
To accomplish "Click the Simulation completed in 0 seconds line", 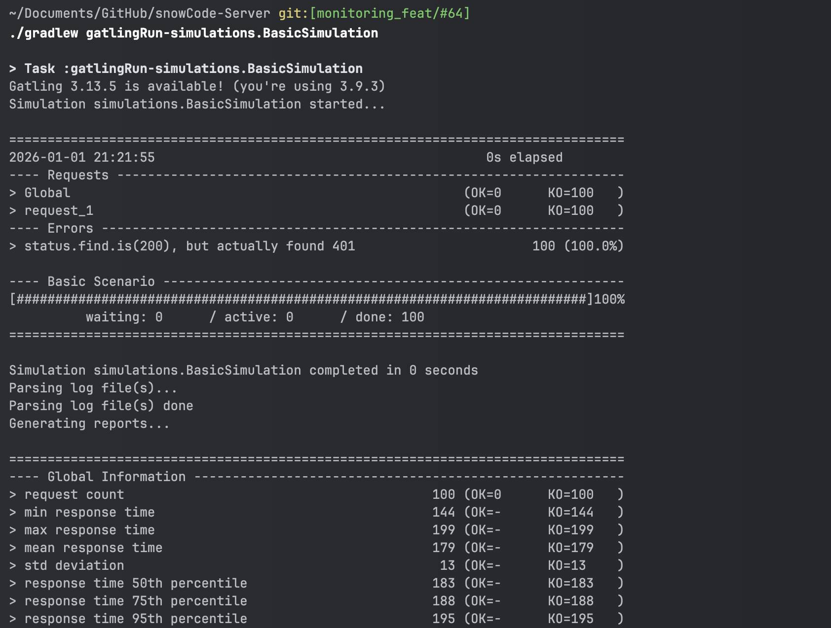I will coord(243,370).
